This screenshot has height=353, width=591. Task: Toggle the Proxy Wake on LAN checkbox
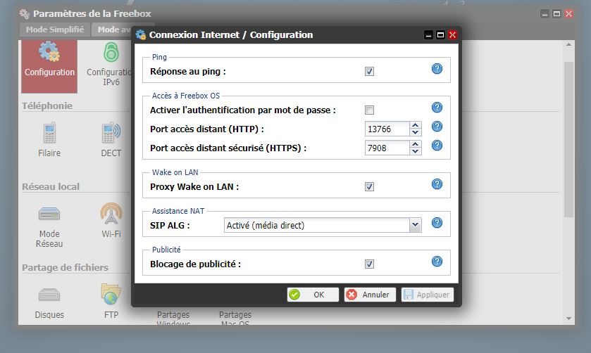[369, 187]
